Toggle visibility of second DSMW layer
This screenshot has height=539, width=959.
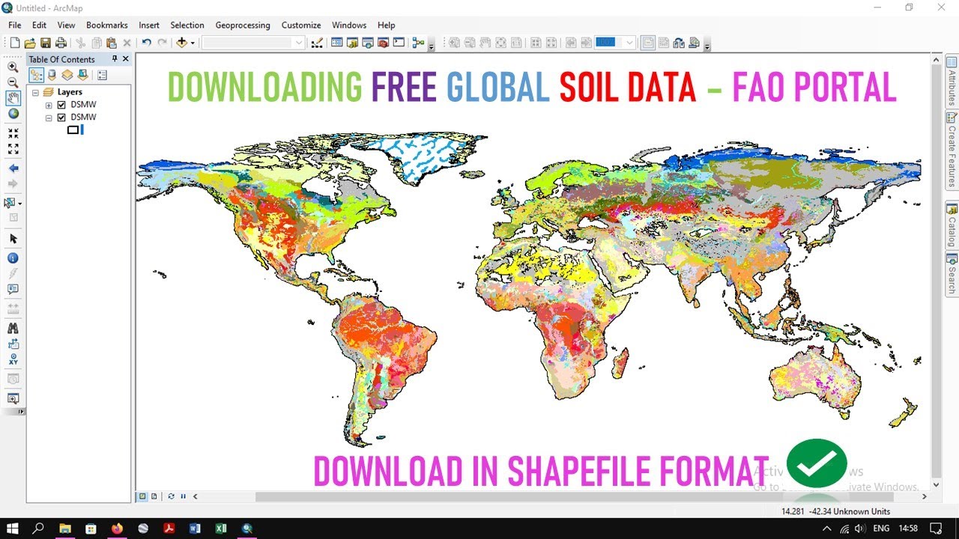coord(61,118)
